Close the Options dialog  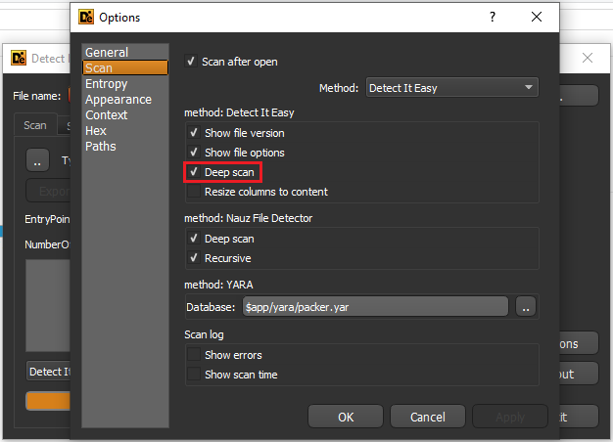pyautogui.click(x=537, y=17)
